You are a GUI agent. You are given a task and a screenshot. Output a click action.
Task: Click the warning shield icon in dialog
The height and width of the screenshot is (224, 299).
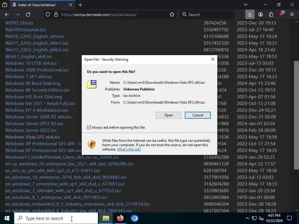point(92,145)
